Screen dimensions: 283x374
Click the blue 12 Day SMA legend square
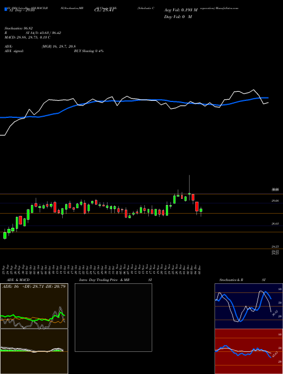(6, 10)
